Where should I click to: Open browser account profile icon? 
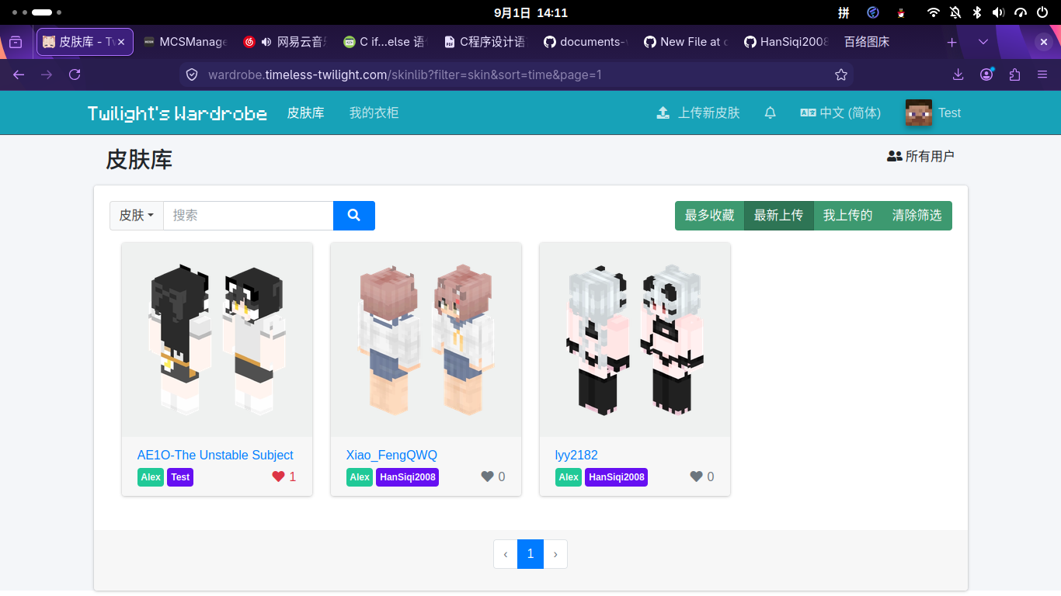986,75
